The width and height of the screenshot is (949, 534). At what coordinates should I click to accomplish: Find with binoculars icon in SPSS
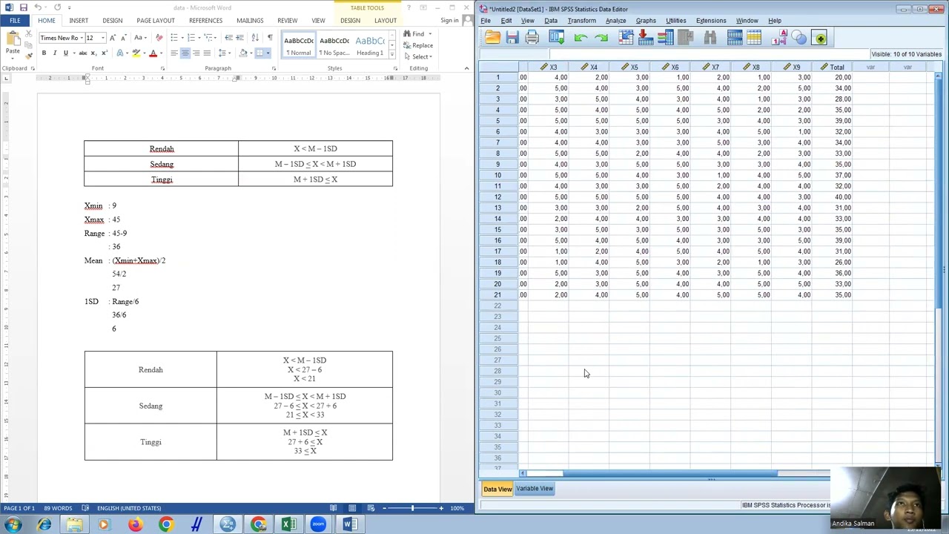coord(710,38)
